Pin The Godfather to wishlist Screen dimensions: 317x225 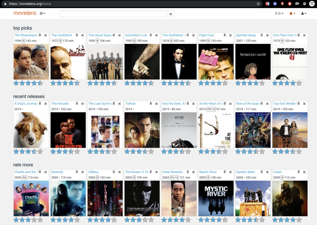(77, 35)
